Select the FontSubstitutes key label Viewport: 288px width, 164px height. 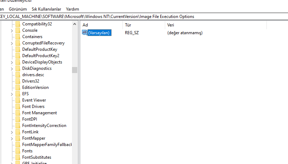coord(37,157)
